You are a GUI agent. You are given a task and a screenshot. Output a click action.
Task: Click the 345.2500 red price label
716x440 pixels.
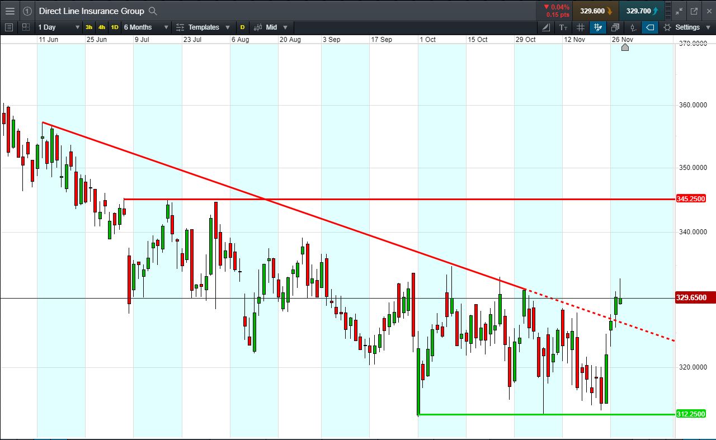[691, 198]
